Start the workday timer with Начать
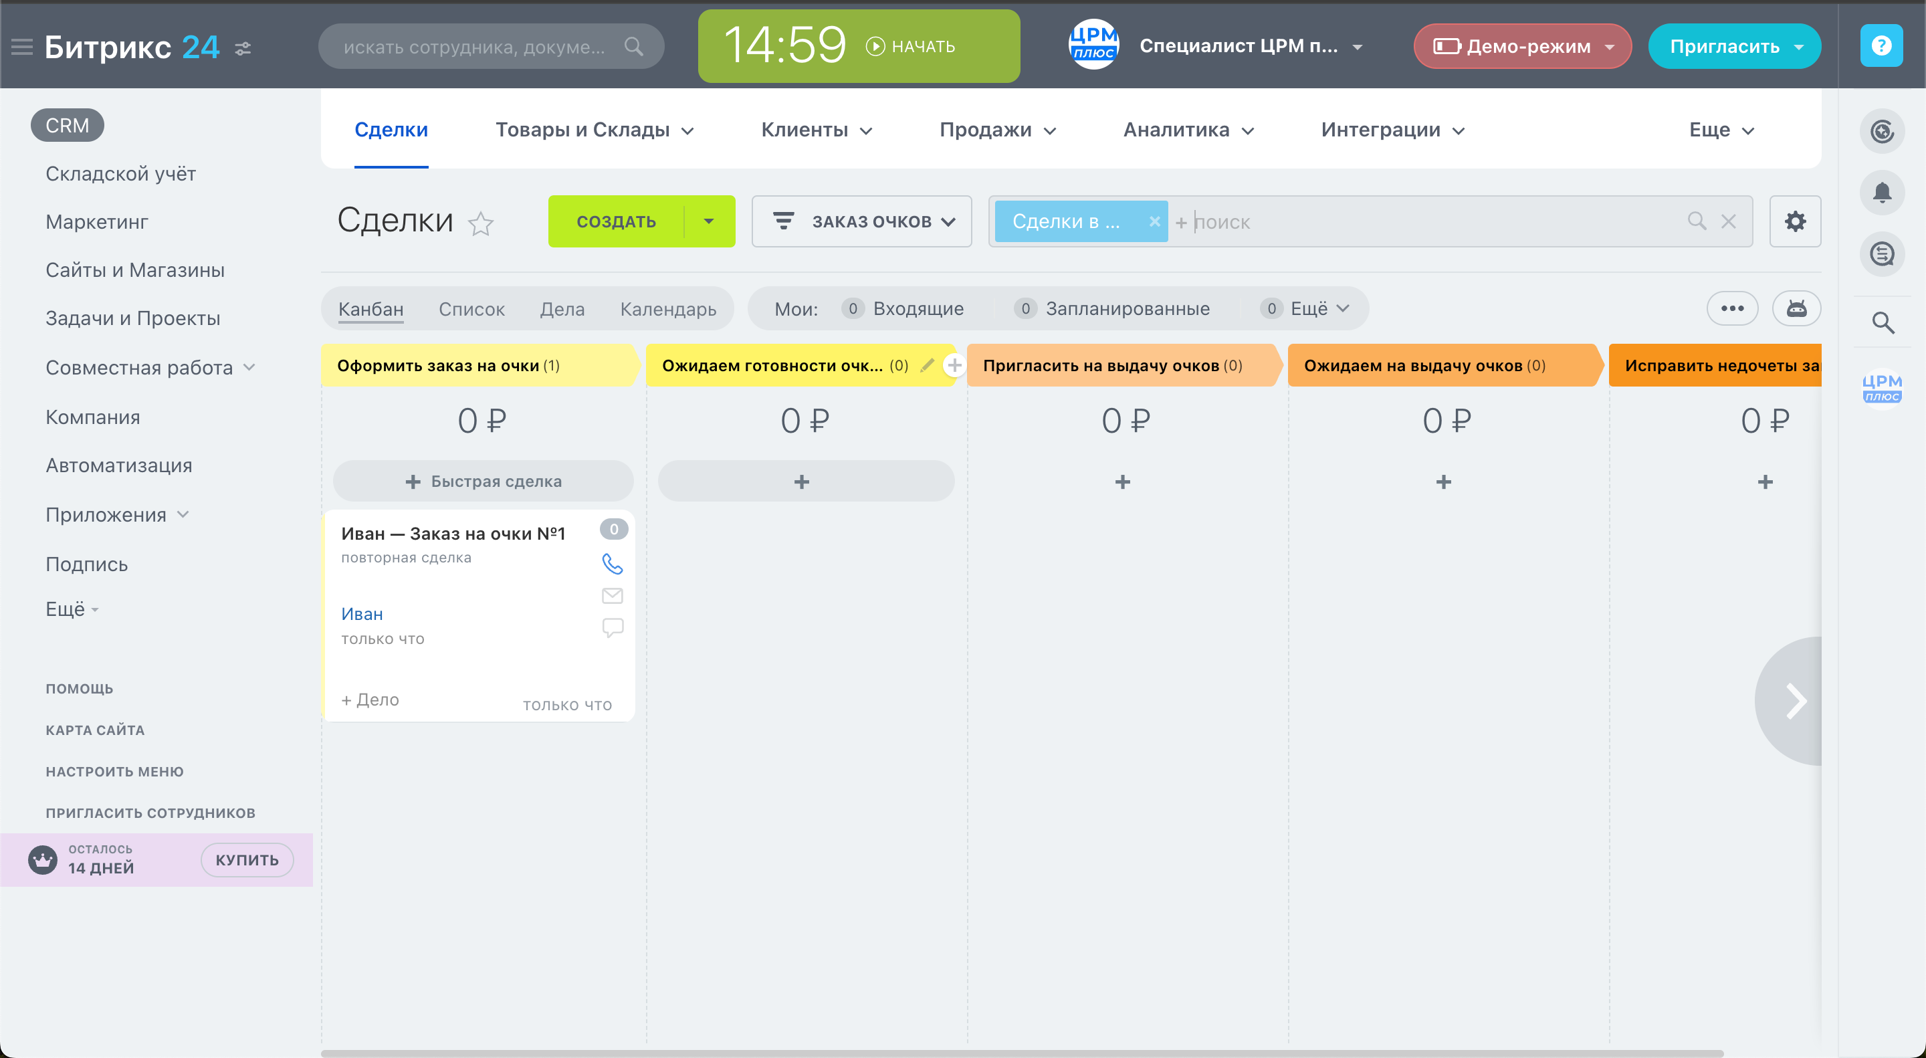This screenshot has height=1058, width=1926. pos(912,46)
